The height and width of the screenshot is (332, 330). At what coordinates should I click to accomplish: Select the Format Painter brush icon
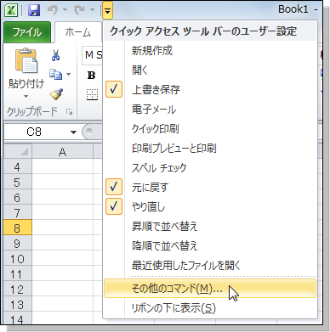(x=56, y=94)
